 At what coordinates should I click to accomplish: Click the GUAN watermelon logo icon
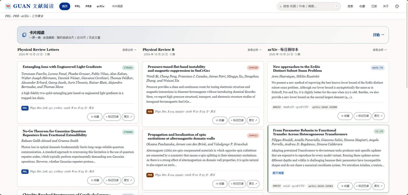[8, 6]
